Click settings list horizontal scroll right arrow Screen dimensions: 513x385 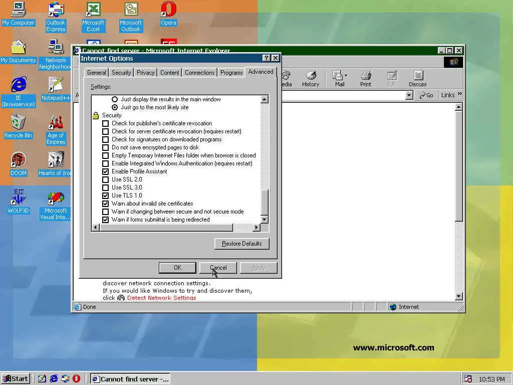pyautogui.click(x=256, y=227)
